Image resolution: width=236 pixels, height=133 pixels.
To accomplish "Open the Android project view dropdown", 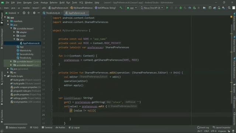I will pyautogui.click(x=12, y=13).
